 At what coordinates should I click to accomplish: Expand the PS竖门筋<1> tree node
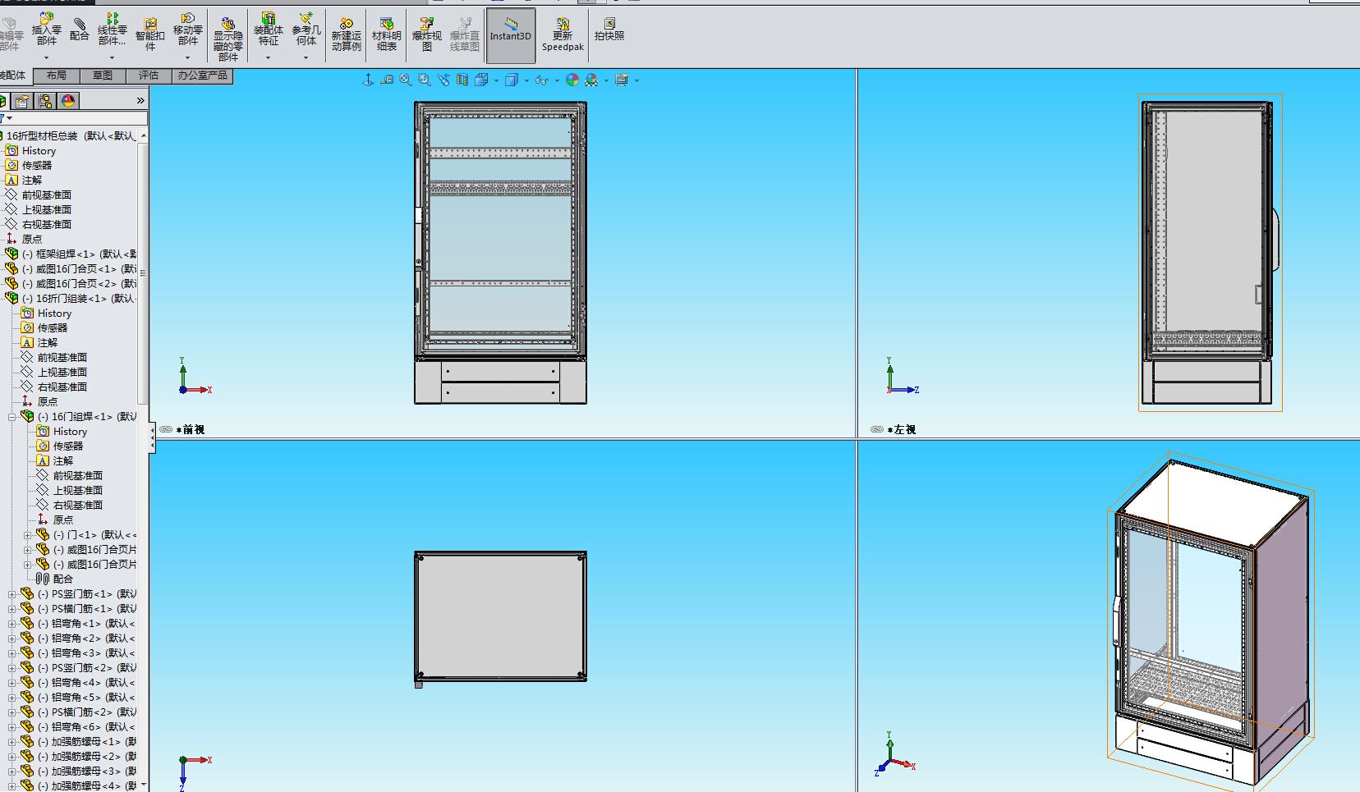[x=12, y=594]
